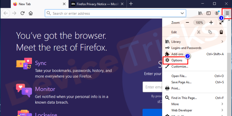The width and height of the screenshot is (232, 116).
Task: Decrease zoom with the minus button
Action: pyautogui.click(x=188, y=22)
